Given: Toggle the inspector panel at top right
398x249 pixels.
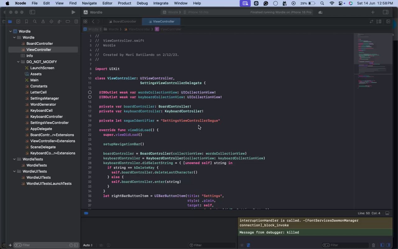Looking at the screenshot, I should (x=386, y=12).
